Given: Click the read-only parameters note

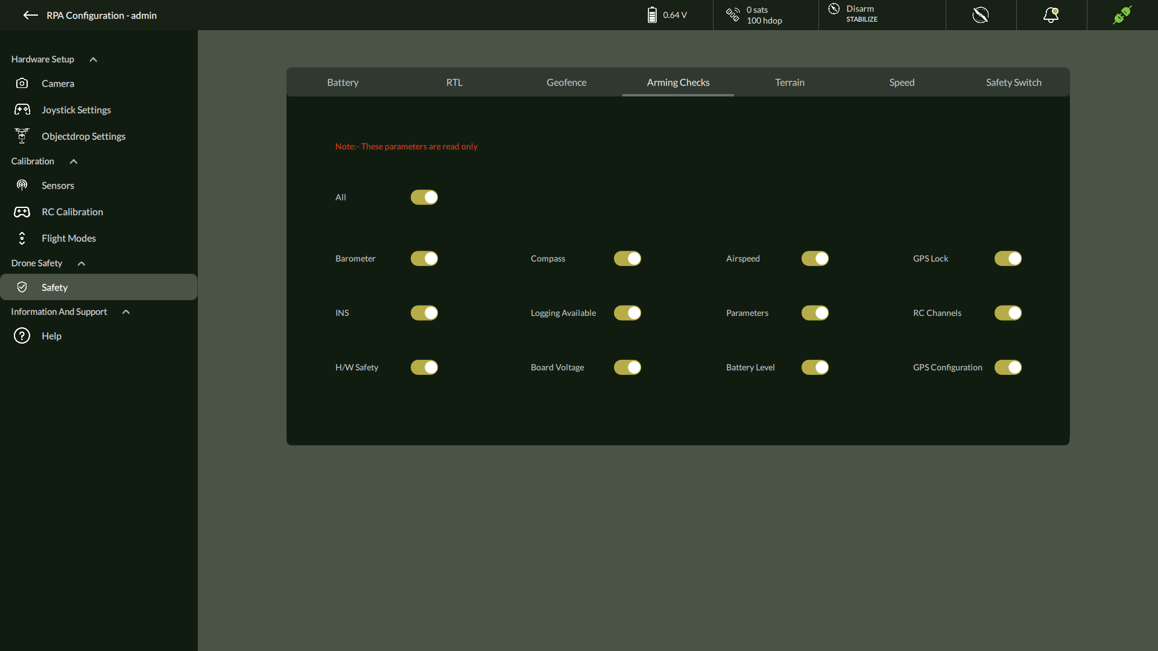Looking at the screenshot, I should [x=407, y=146].
